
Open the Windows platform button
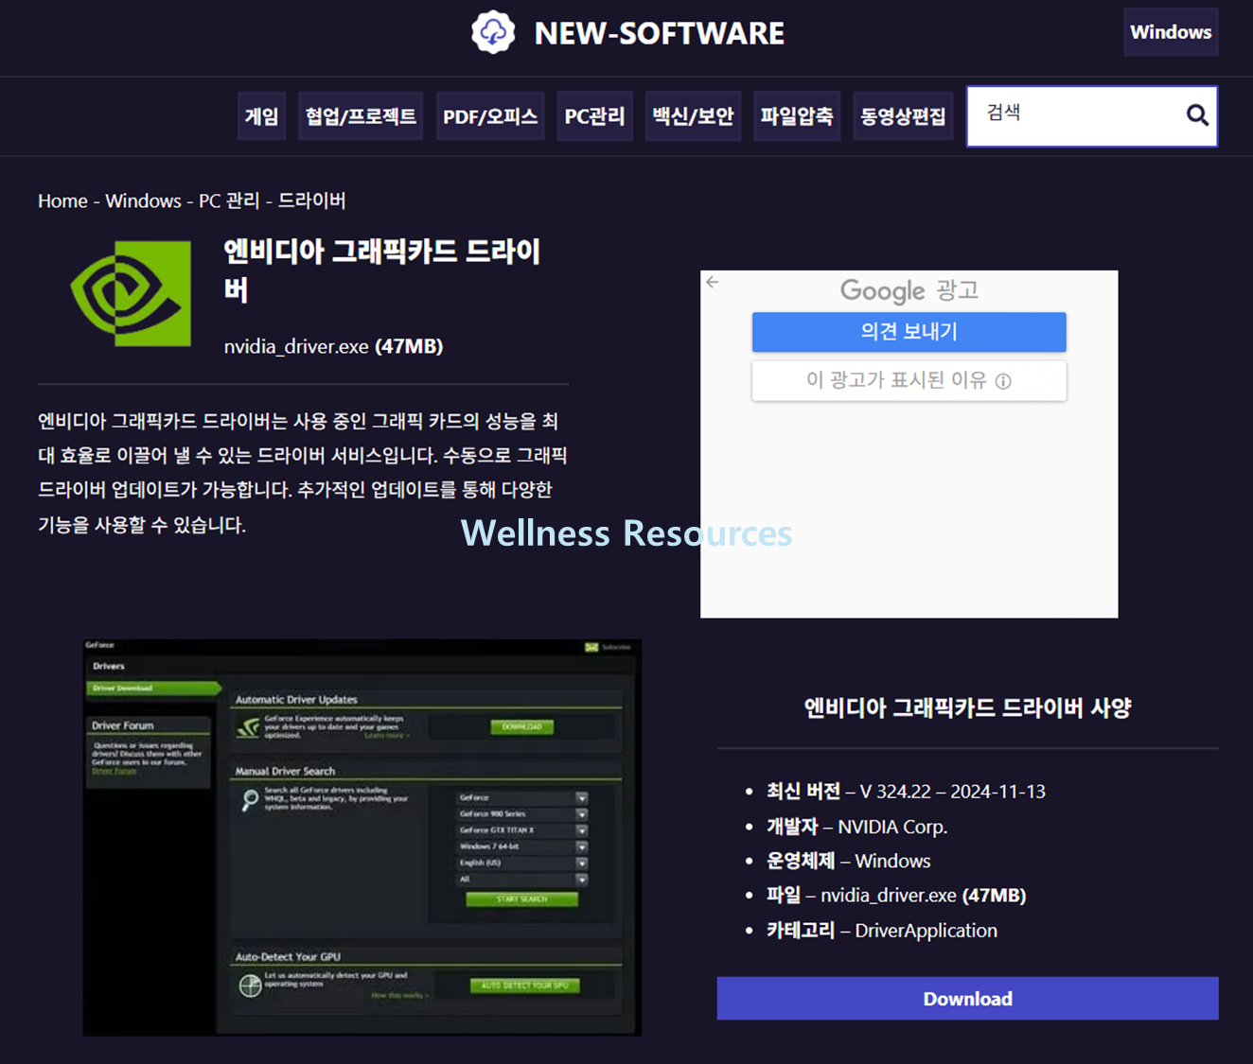(x=1171, y=32)
